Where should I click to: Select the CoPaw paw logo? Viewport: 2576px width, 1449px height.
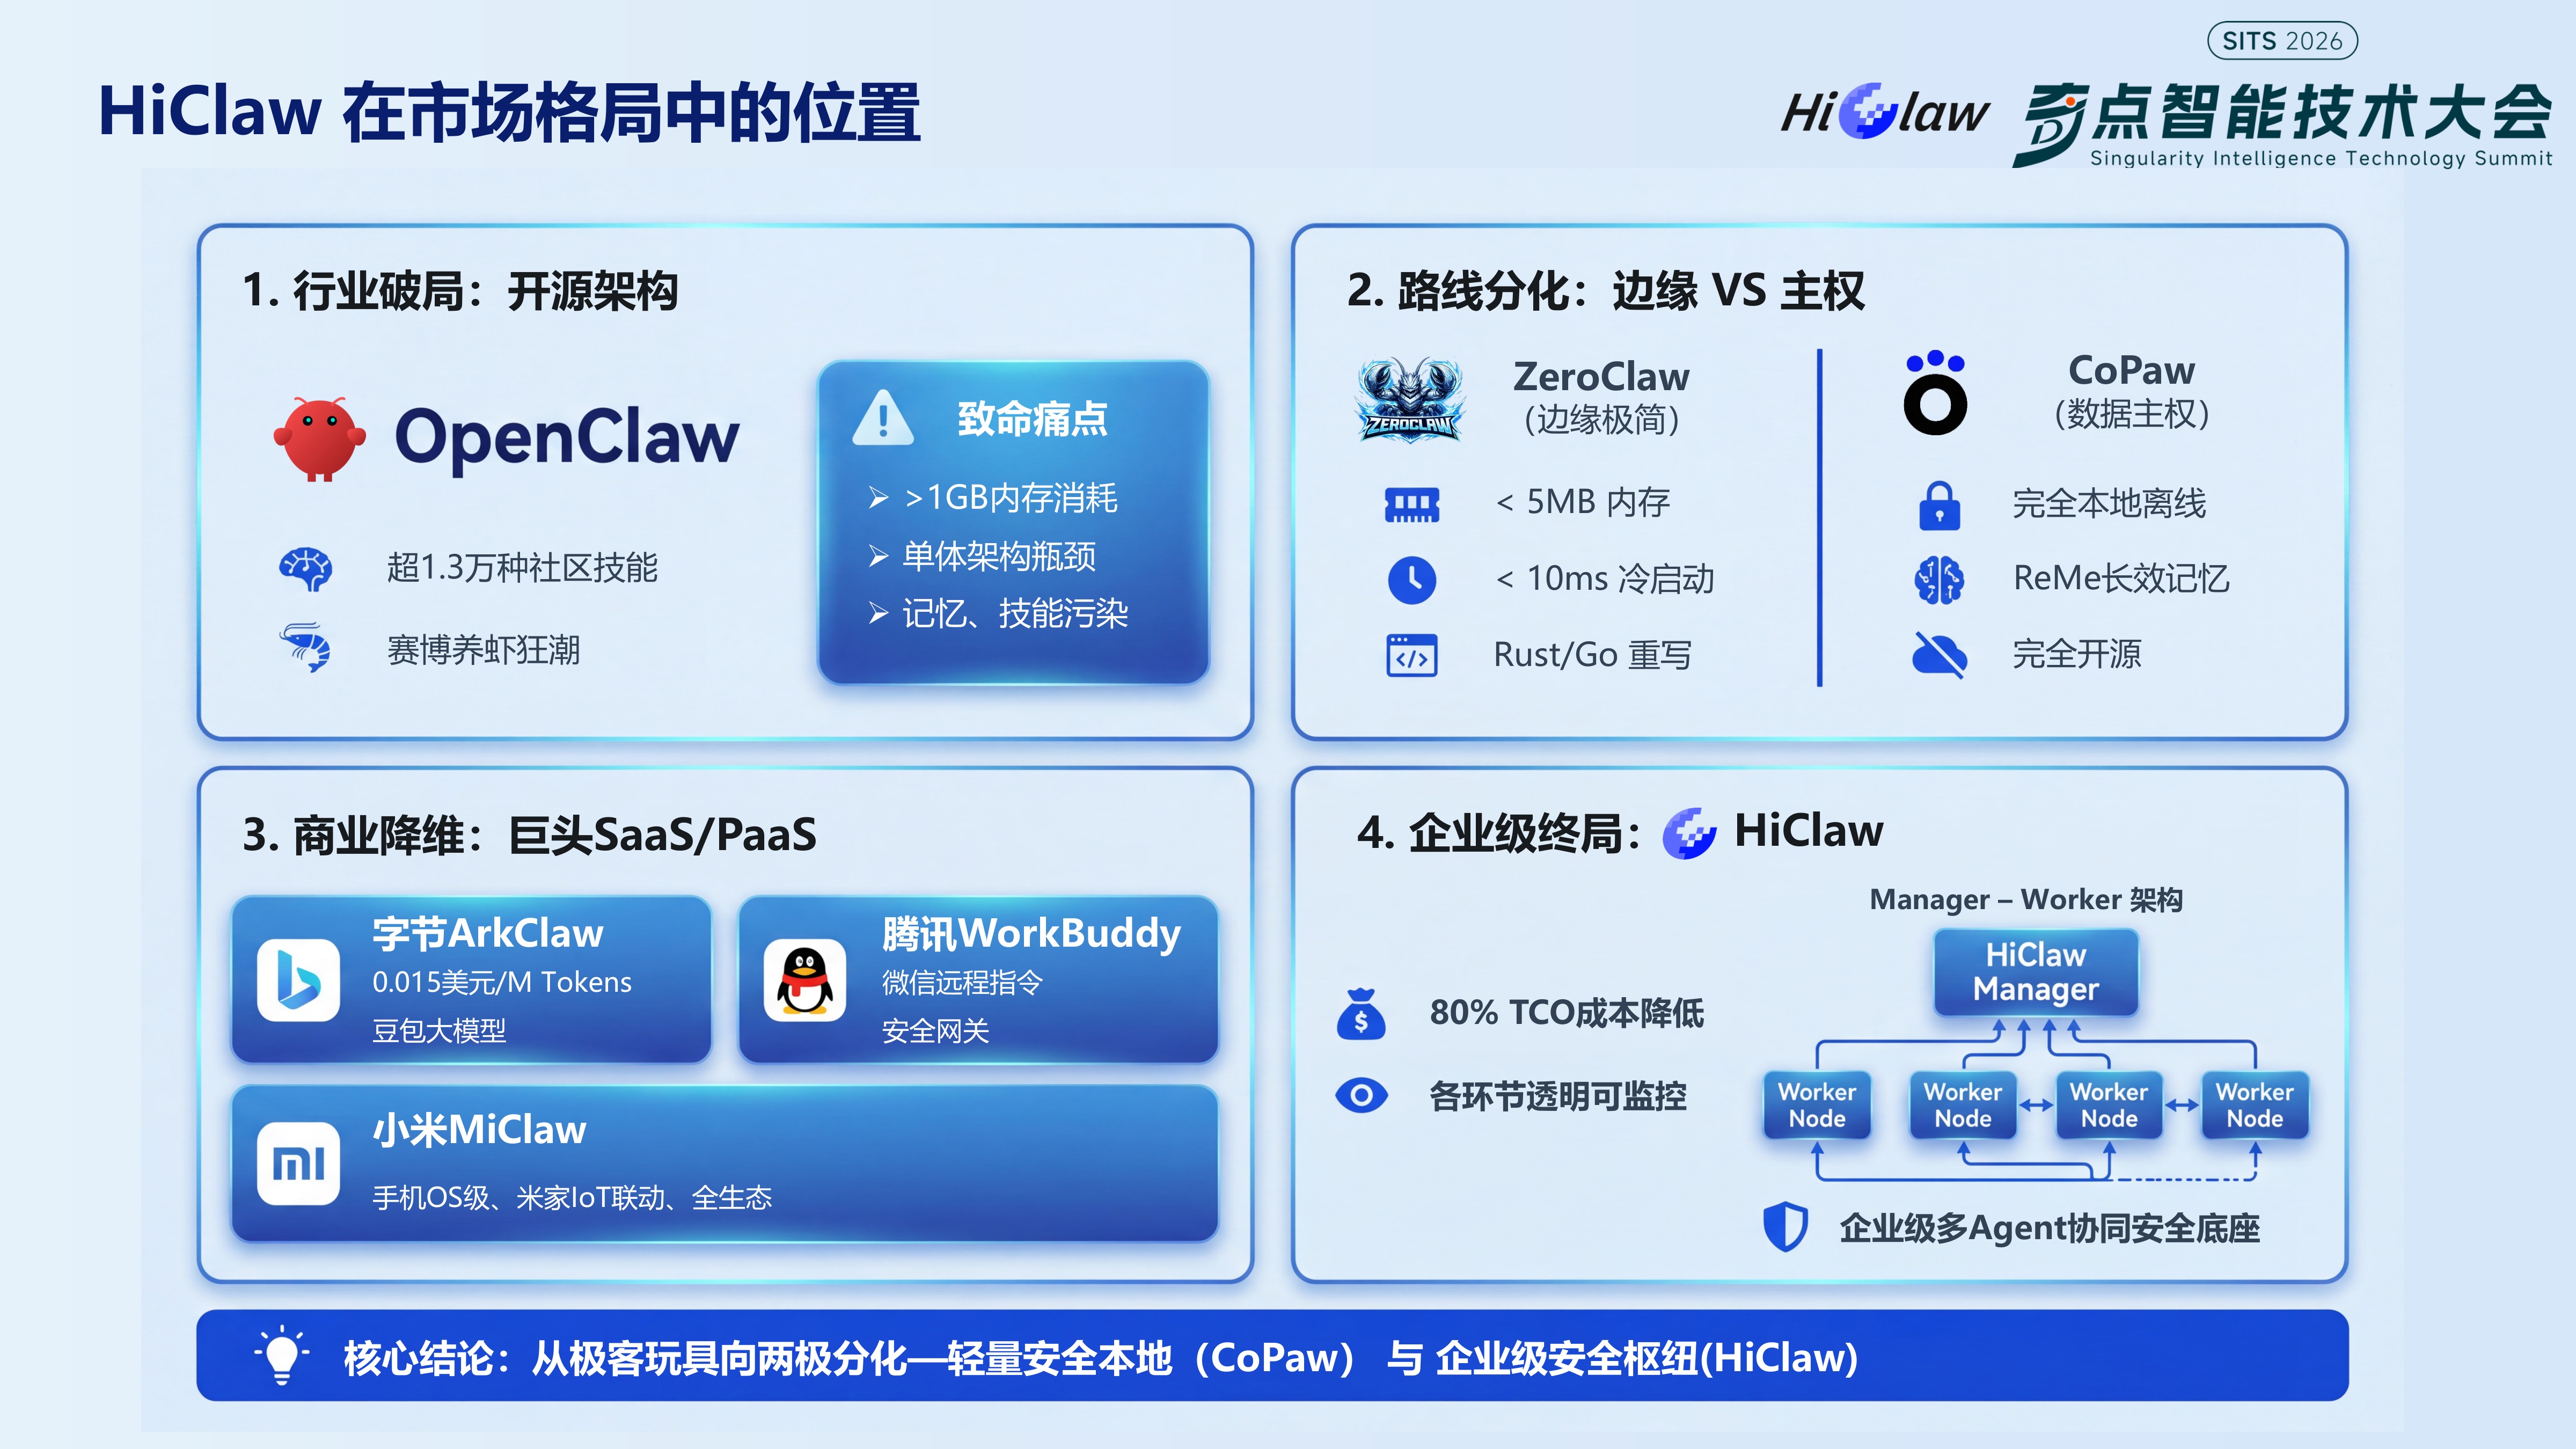tap(1936, 392)
